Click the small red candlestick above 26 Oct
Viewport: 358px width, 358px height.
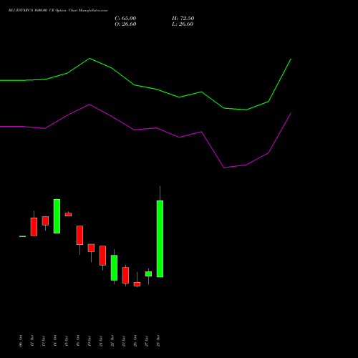coord(137,284)
